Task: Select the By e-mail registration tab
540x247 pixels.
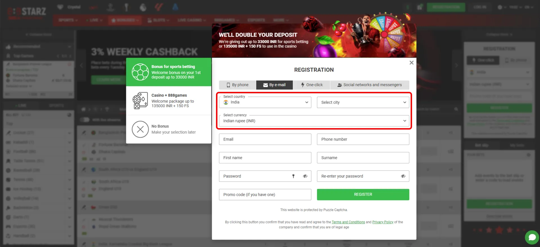Action: pyautogui.click(x=274, y=85)
